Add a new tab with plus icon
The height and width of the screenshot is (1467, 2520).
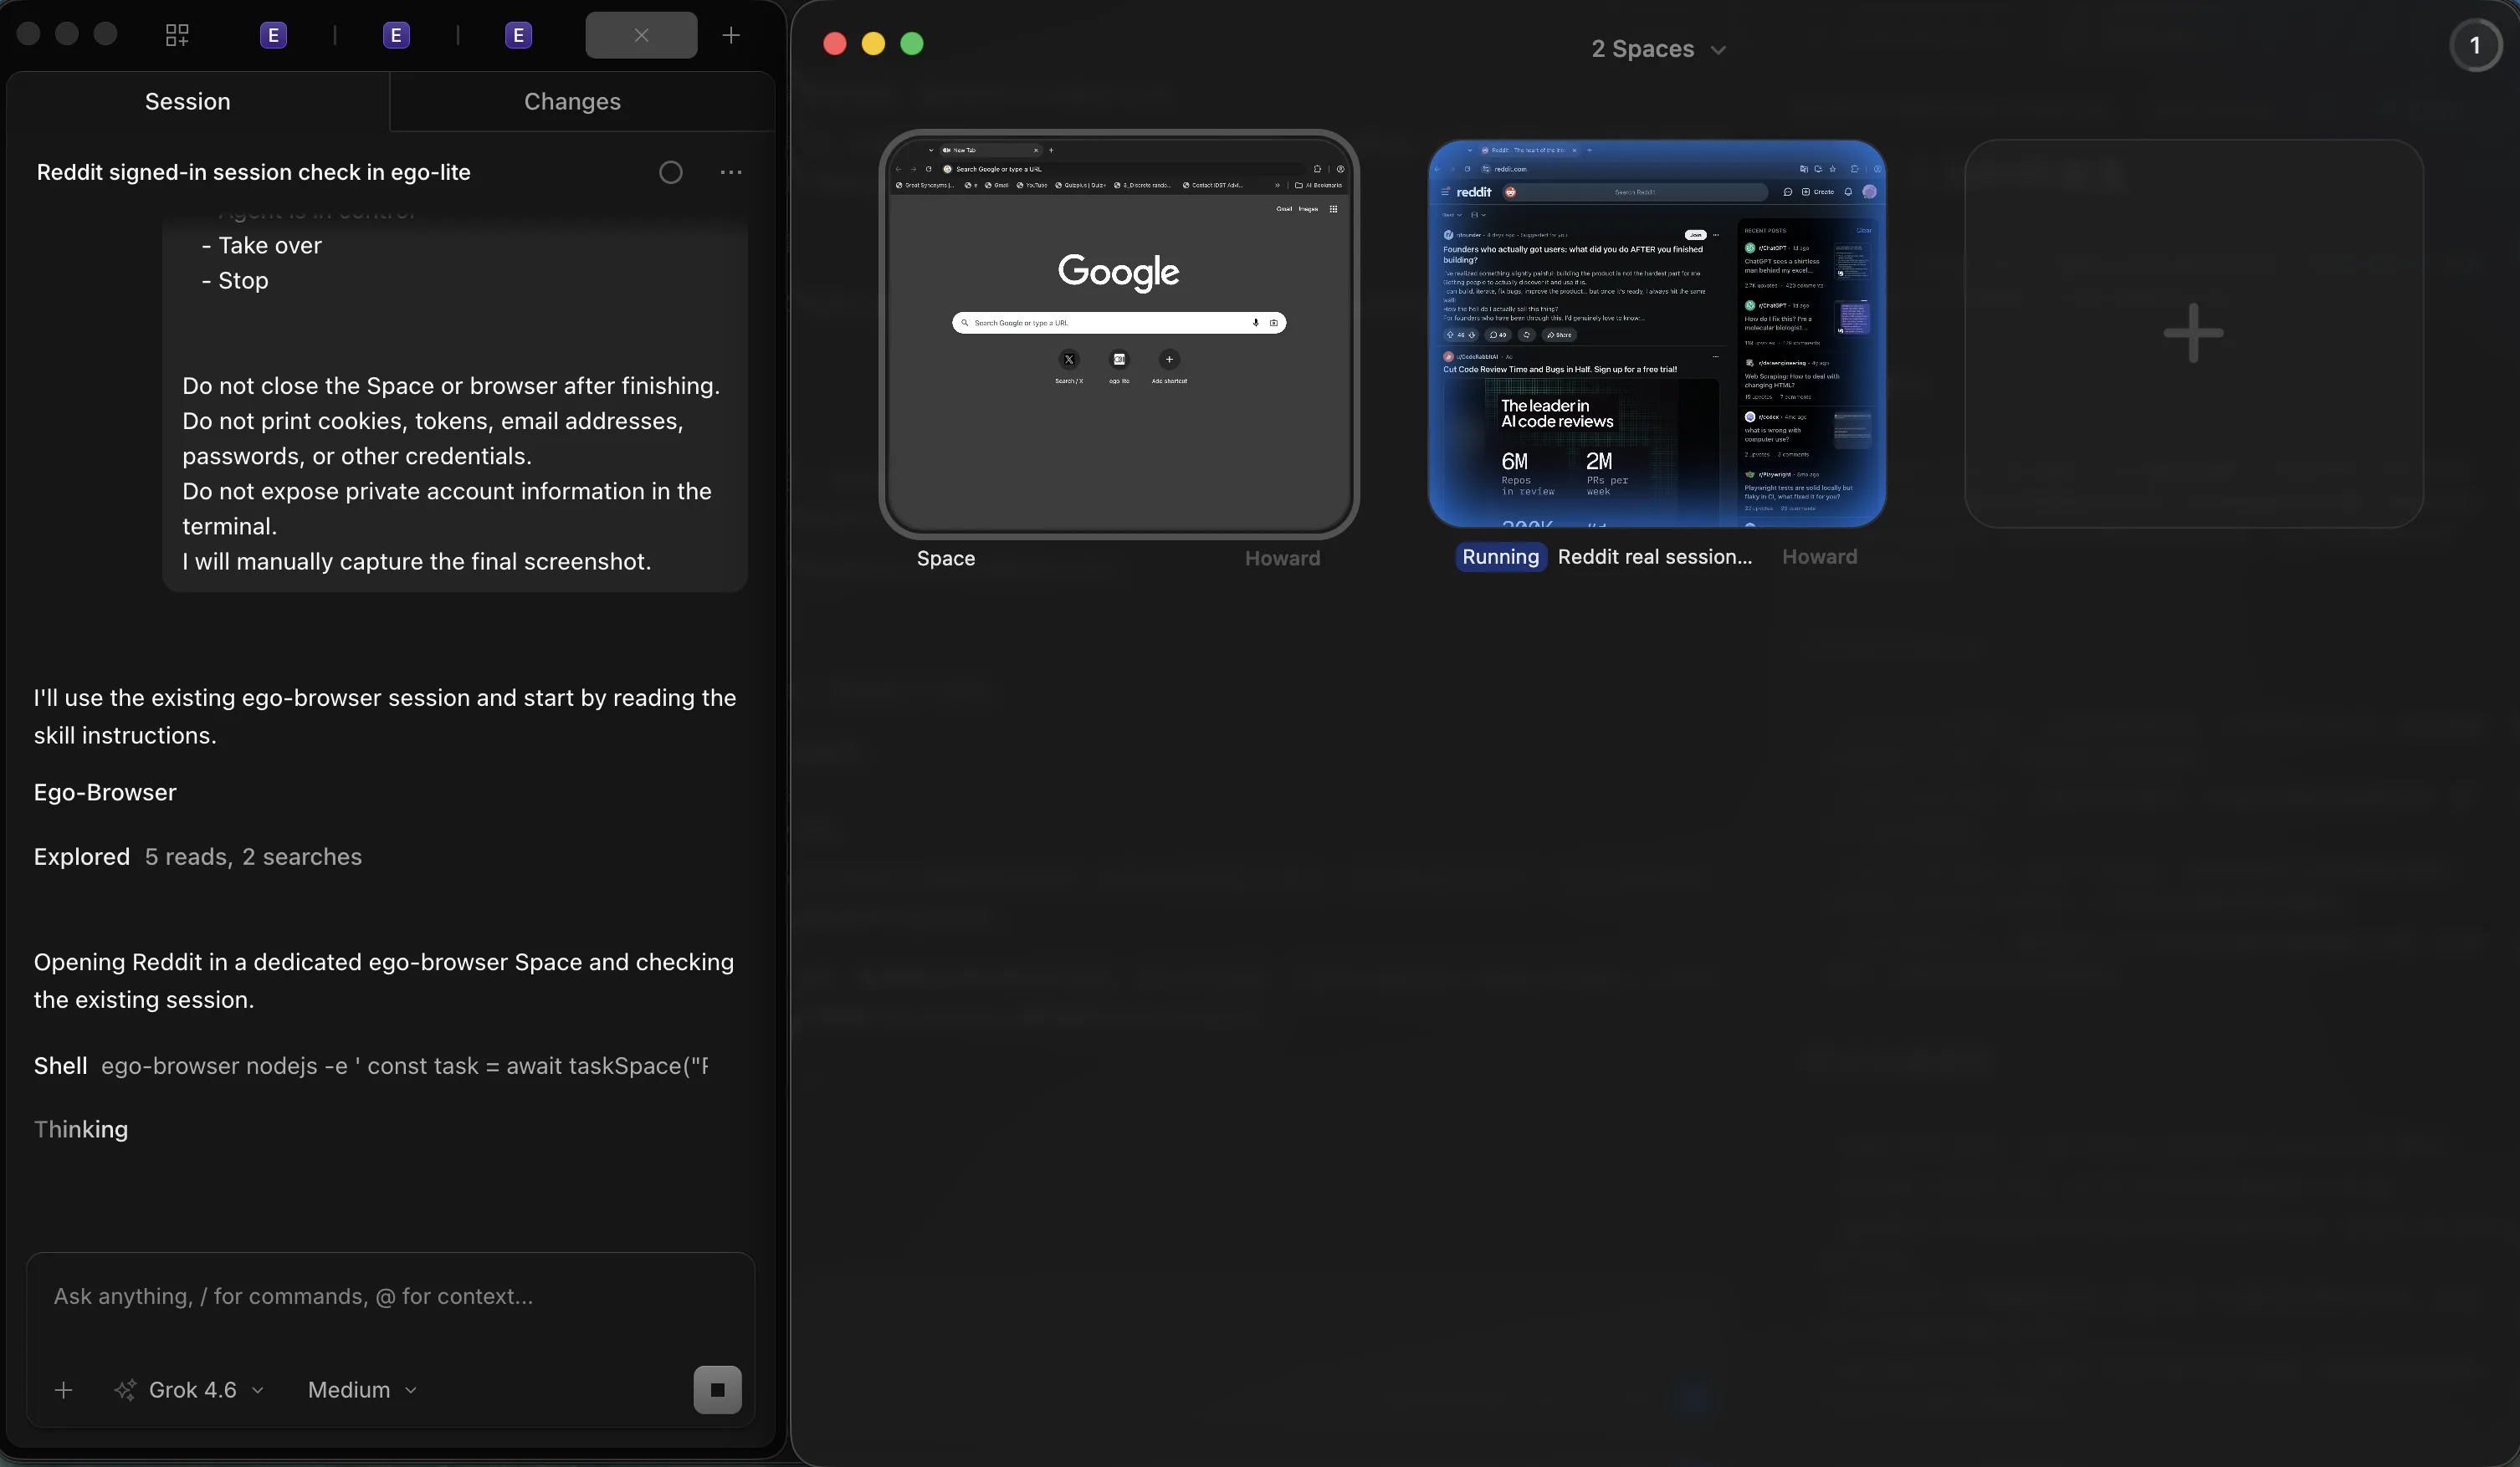coord(731,35)
